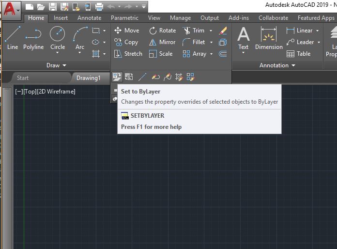Open the Output ribbon tab
337x249 pixels.
210,18
